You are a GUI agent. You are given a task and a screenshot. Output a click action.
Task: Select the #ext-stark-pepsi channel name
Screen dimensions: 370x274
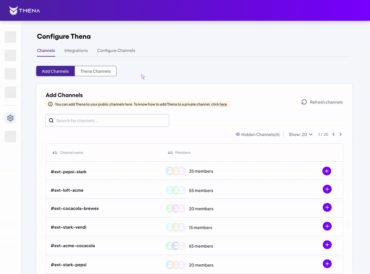click(x=68, y=265)
